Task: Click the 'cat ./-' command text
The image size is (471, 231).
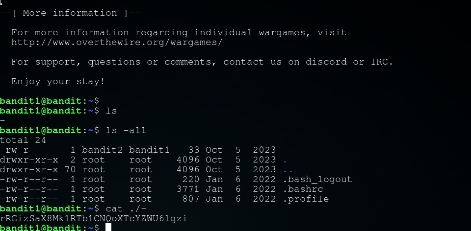Action: [x=126, y=208]
